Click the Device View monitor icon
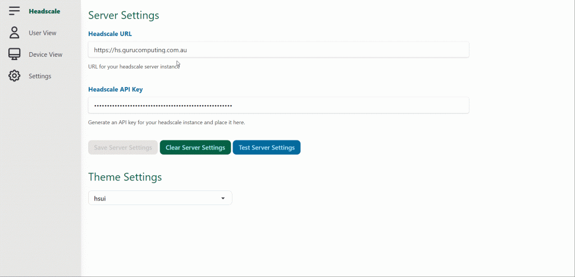Viewport: 575px width, 277px height. tap(14, 55)
